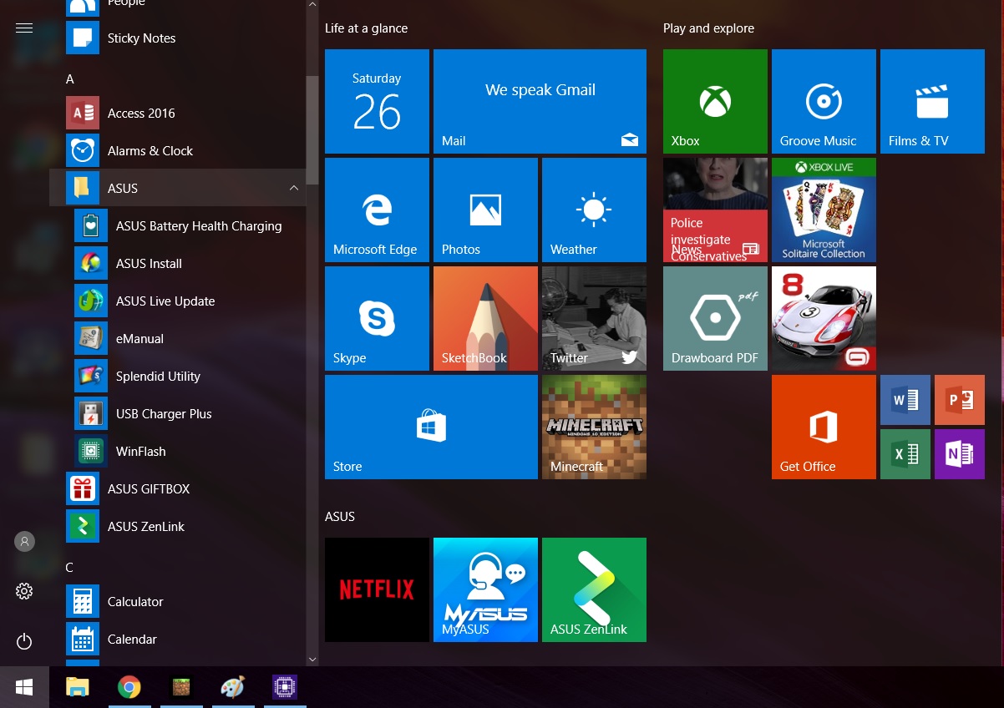Open the Xbox tile
1004x708 pixels.
715,101
